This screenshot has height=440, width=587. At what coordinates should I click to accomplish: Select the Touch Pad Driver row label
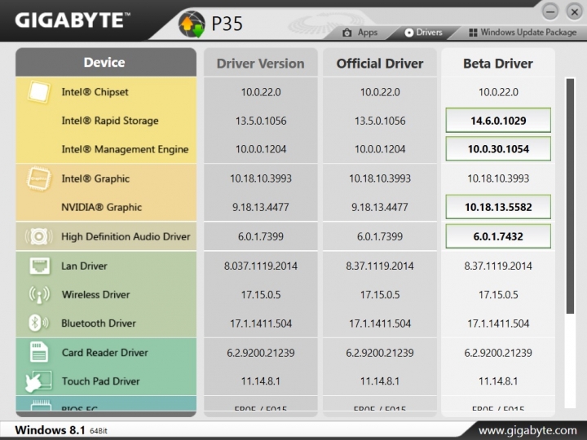coord(101,381)
